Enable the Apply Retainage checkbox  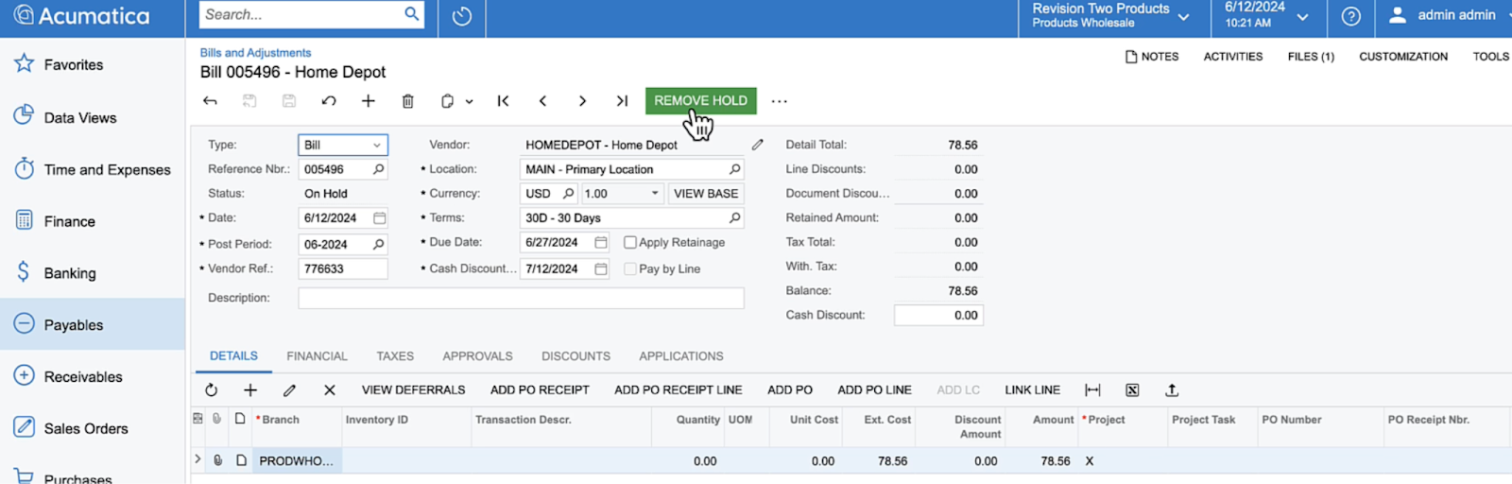pos(630,243)
